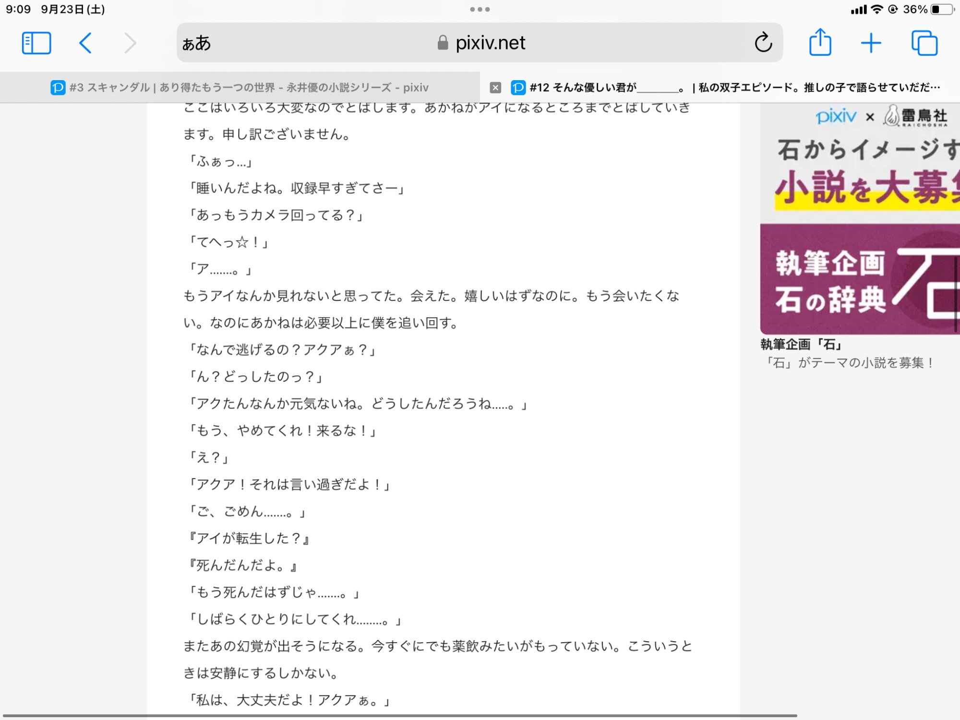Reload the pixiv.net page
This screenshot has height=720, width=960.
tap(763, 43)
